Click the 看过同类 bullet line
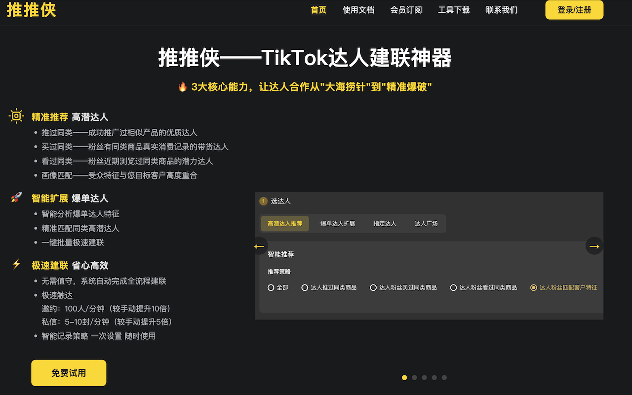 (x=127, y=161)
